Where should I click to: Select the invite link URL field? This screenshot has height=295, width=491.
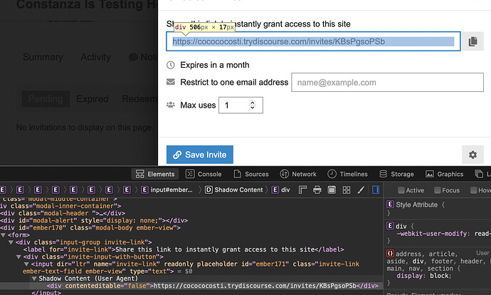[x=313, y=41]
